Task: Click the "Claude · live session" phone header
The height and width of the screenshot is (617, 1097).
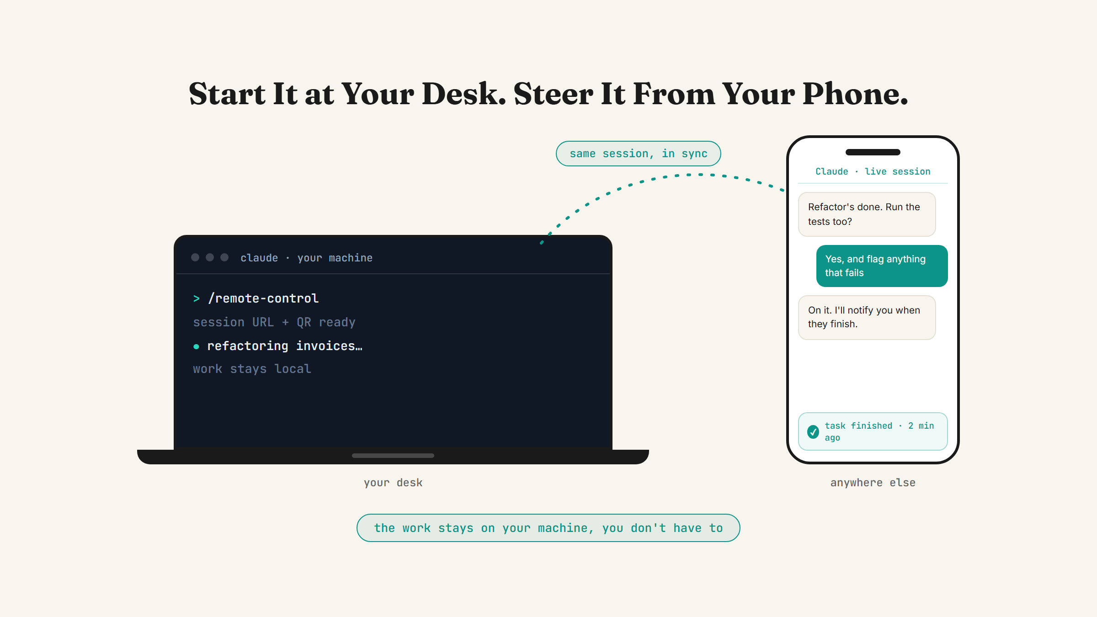Action: (873, 171)
